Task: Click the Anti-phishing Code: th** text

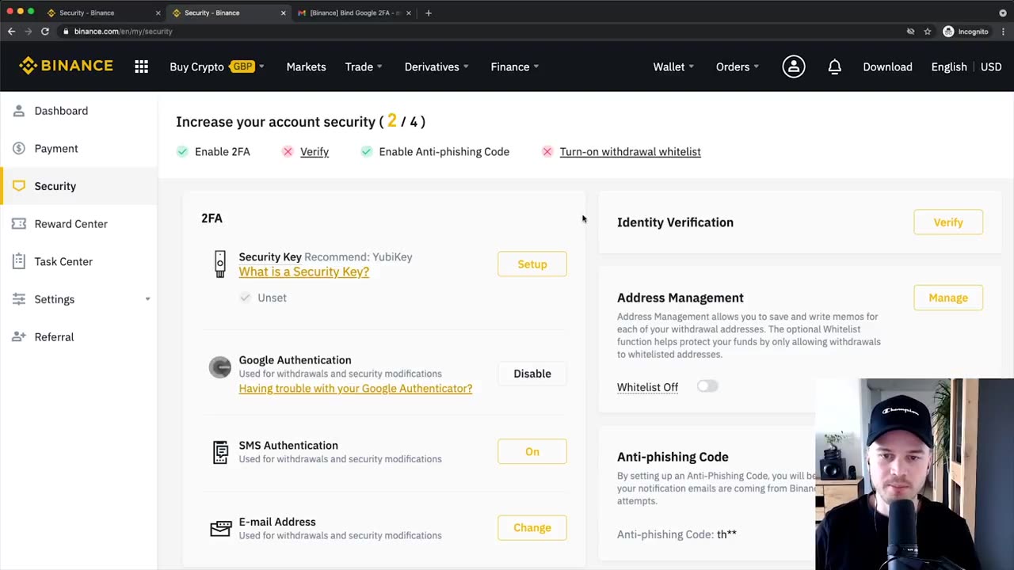Action: click(677, 534)
